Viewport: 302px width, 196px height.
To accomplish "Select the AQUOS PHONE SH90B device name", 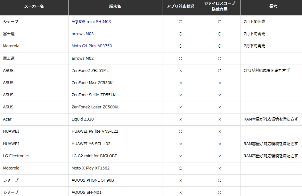I will point(93,180).
